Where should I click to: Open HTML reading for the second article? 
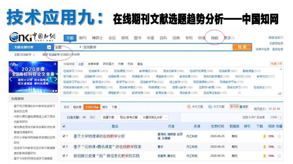point(271,147)
